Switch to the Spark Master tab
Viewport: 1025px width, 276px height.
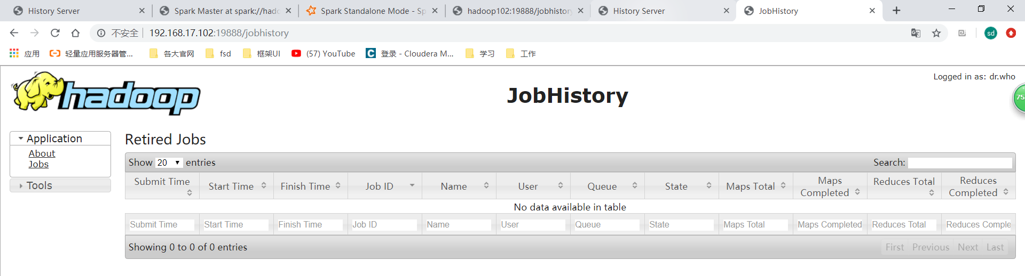tap(226, 11)
